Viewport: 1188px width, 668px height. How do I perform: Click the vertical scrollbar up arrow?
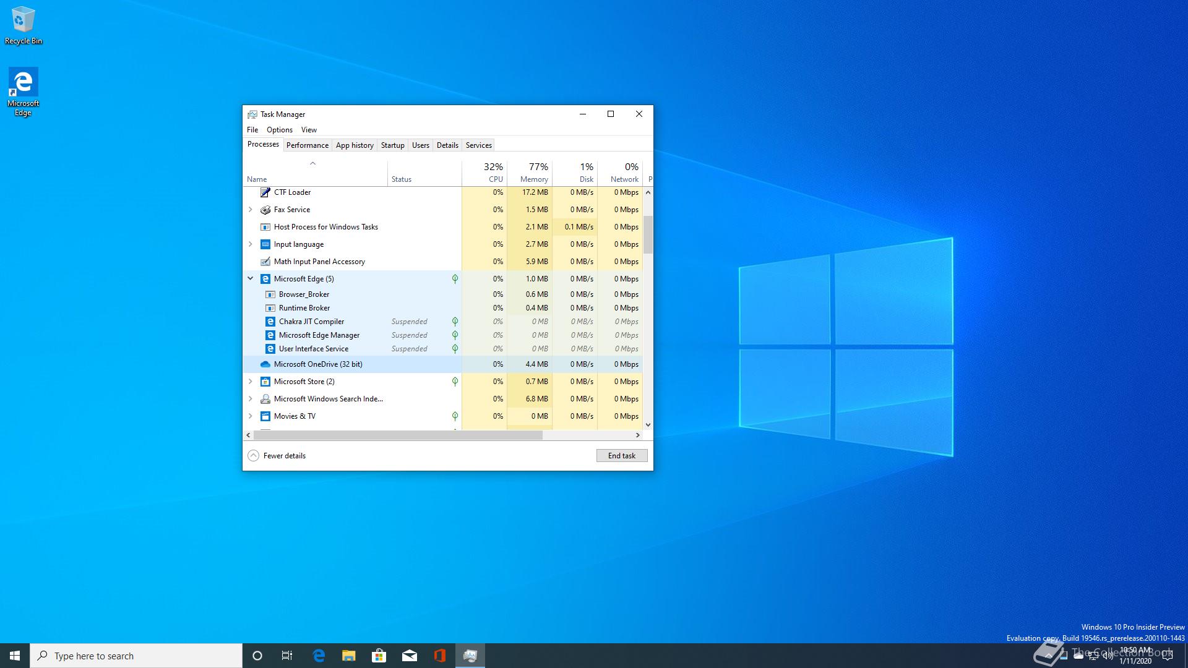[x=648, y=192]
